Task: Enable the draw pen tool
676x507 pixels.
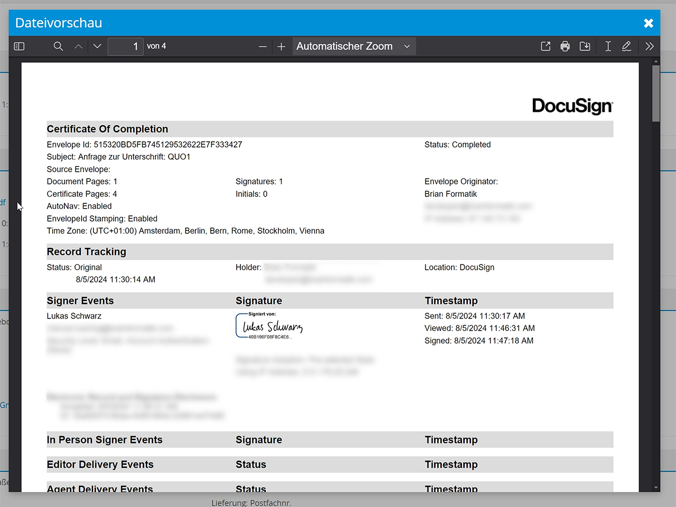Action: click(627, 46)
